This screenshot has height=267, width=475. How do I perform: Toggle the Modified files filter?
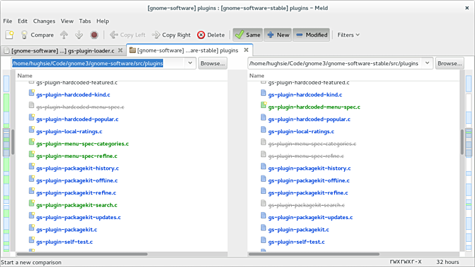click(310, 35)
